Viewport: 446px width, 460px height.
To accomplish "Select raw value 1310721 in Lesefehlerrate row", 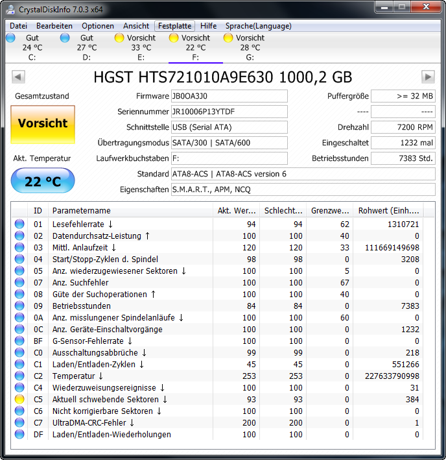I will coord(403,224).
